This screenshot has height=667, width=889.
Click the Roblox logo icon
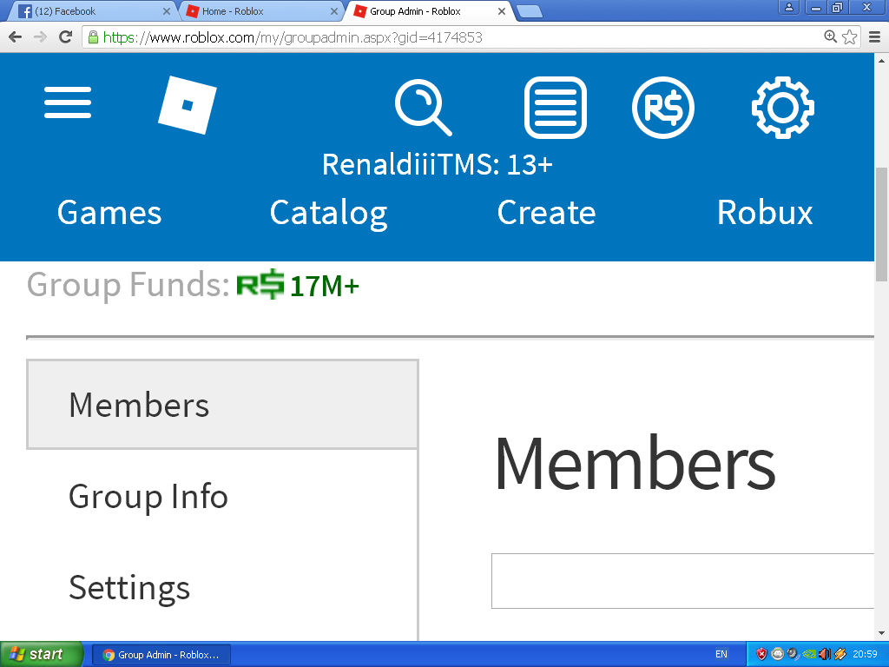[188, 105]
